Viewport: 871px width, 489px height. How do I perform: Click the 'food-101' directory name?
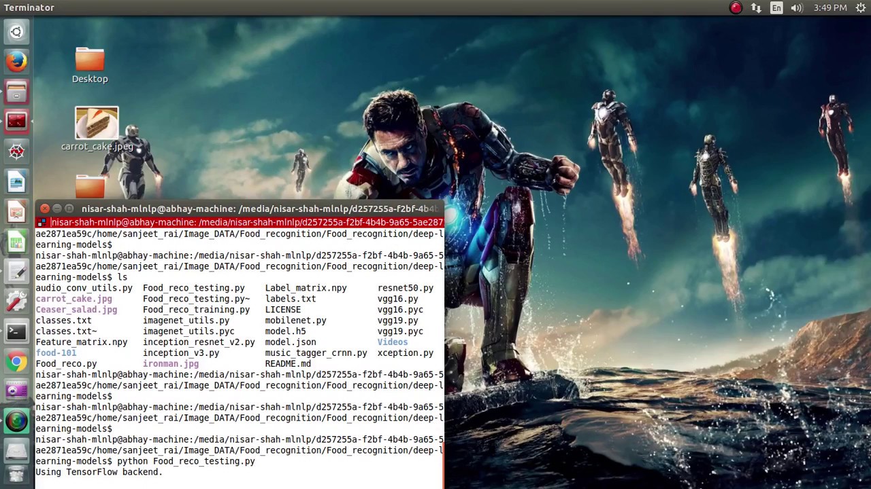pyautogui.click(x=56, y=353)
